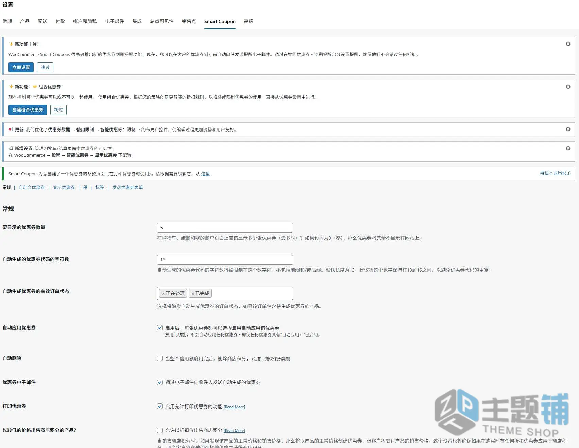Screen dimensions: 579x448
Task: Open the 产品 settings tab
Action: (25, 21)
